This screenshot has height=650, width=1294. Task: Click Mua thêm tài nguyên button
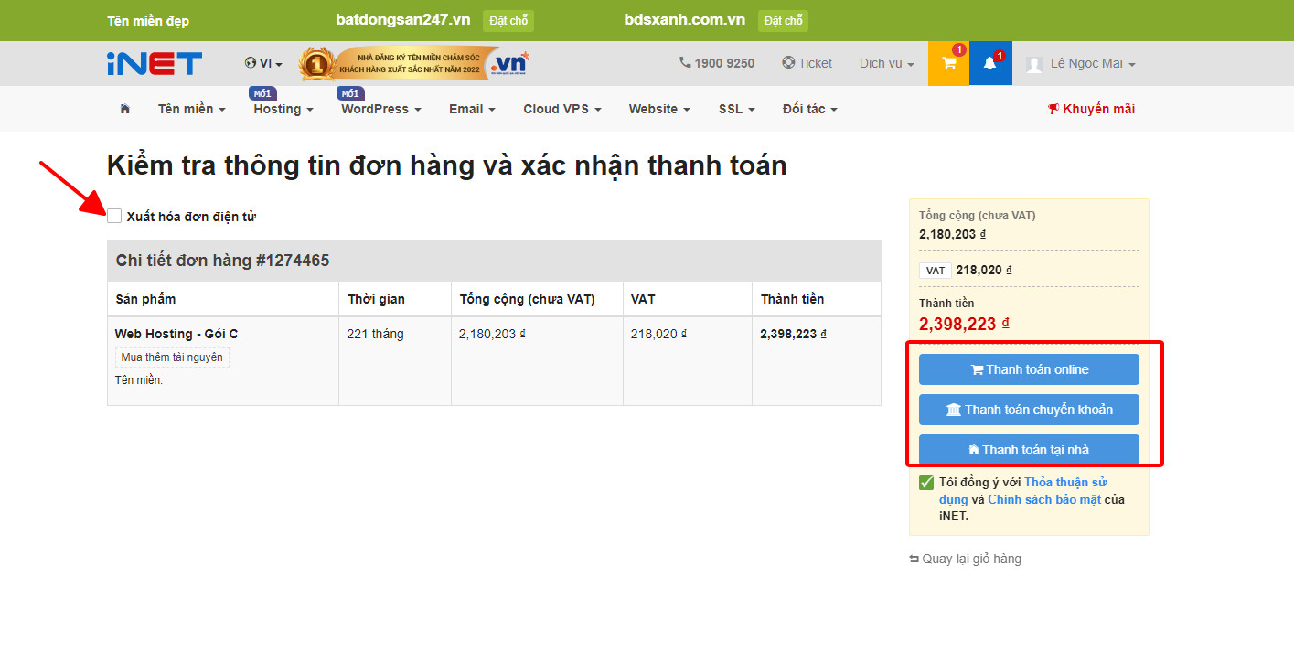click(172, 357)
